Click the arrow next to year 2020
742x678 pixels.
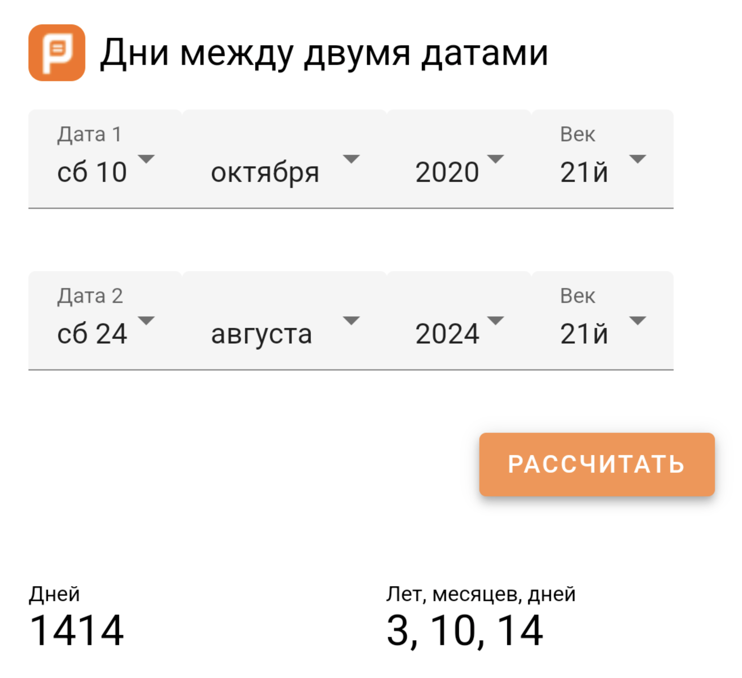coord(496,159)
